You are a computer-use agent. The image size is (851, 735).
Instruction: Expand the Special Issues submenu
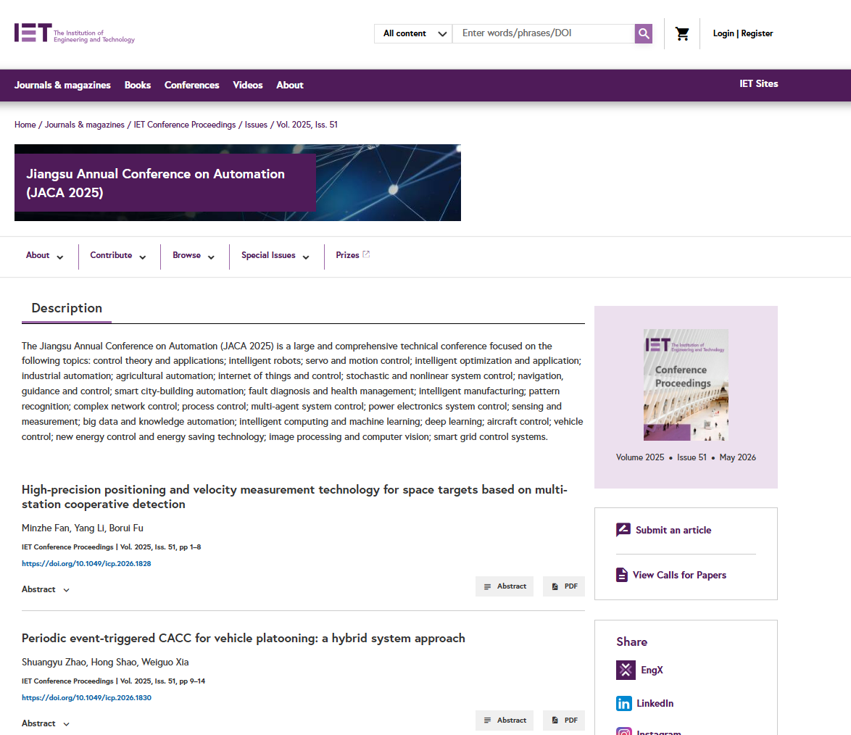tap(275, 256)
